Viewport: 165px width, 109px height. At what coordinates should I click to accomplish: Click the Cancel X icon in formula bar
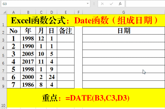pyautogui.click(x=103, y=4)
